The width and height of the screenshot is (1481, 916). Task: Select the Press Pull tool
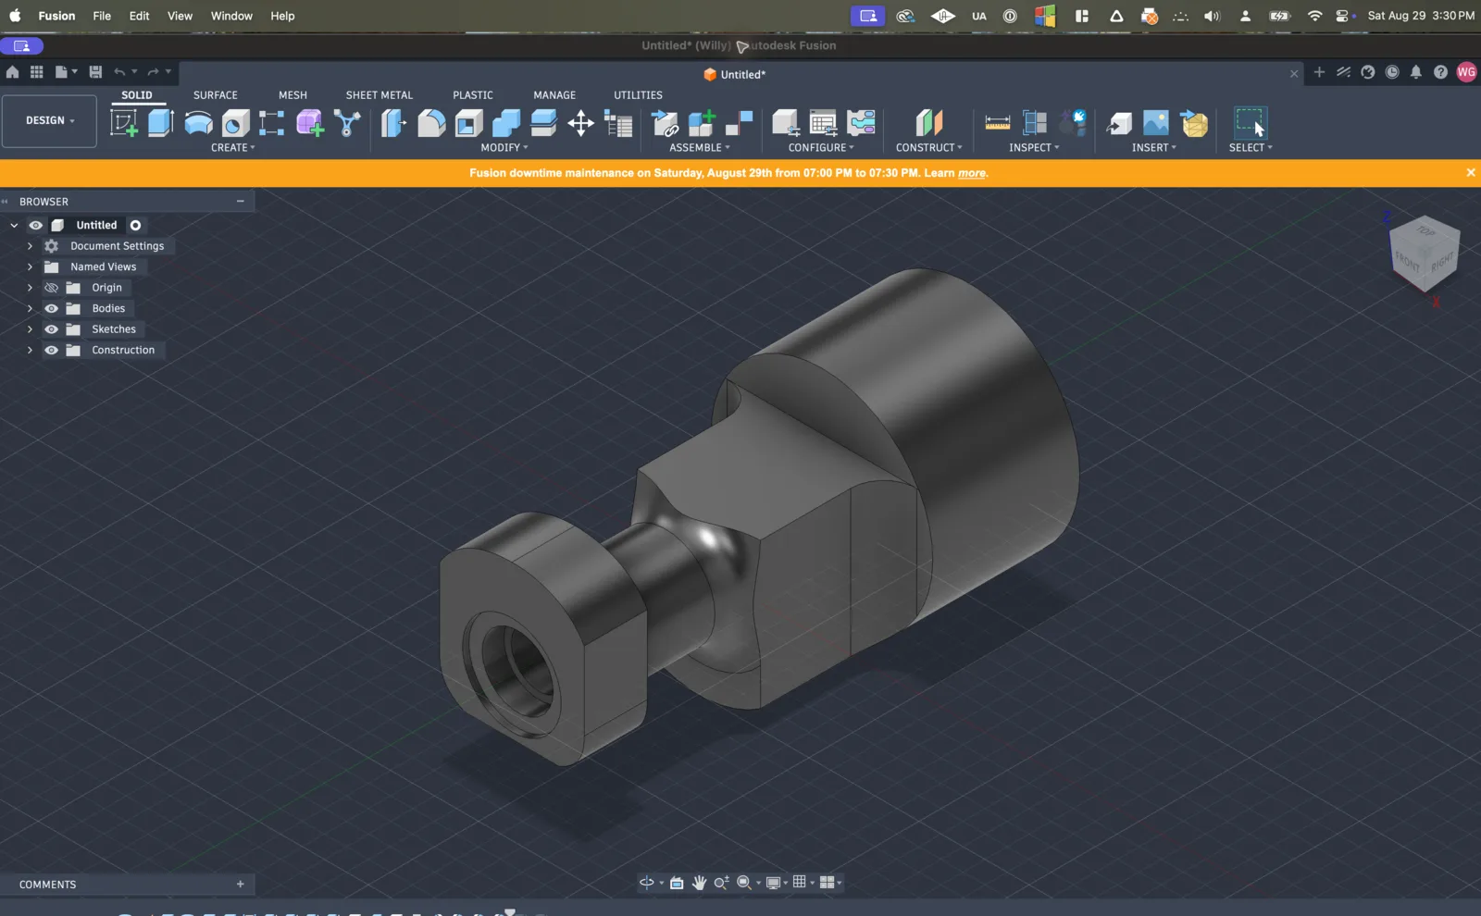pyautogui.click(x=393, y=122)
